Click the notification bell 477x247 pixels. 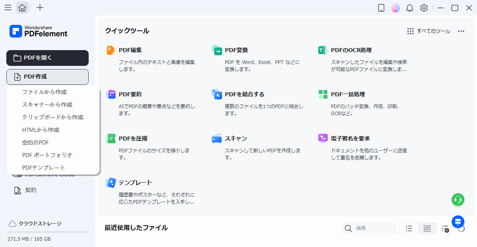point(410,7)
